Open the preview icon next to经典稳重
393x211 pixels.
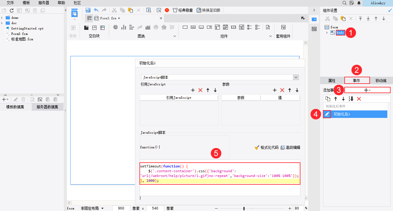tap(159, 10)
